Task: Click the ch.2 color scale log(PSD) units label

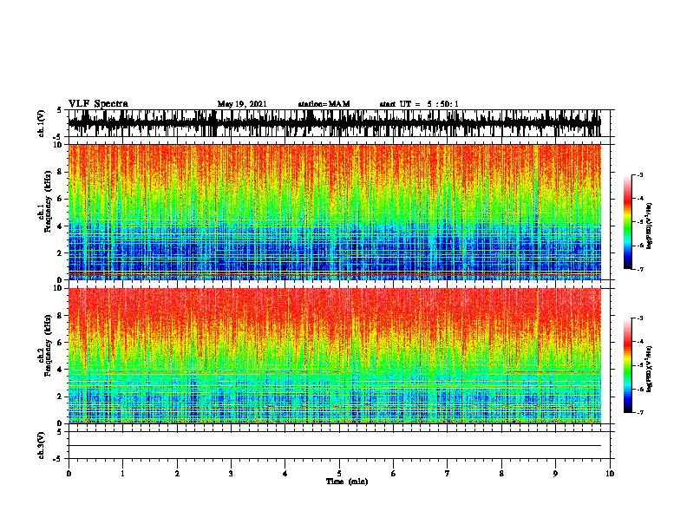Action: (649, 369)
